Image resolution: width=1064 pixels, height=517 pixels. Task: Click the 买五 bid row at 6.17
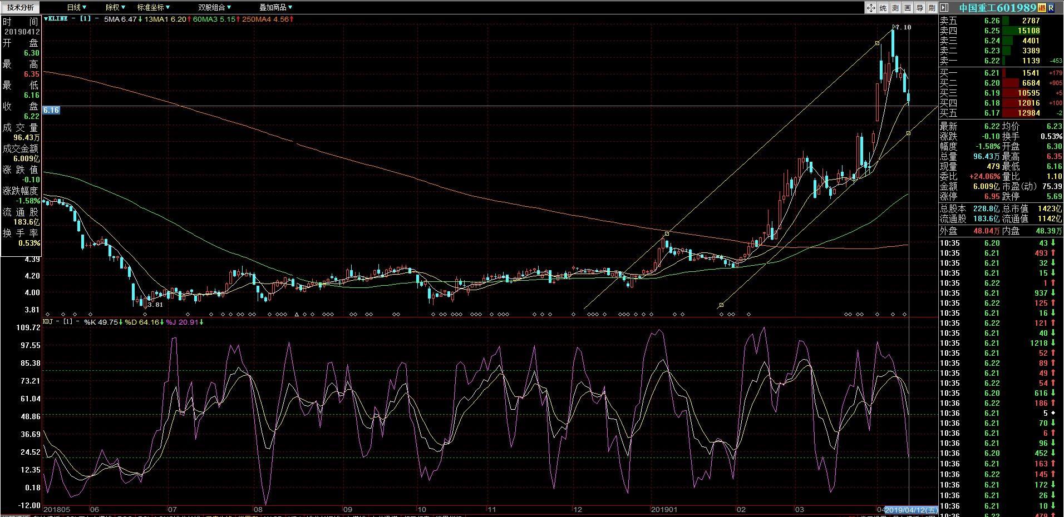point(1001,113)
